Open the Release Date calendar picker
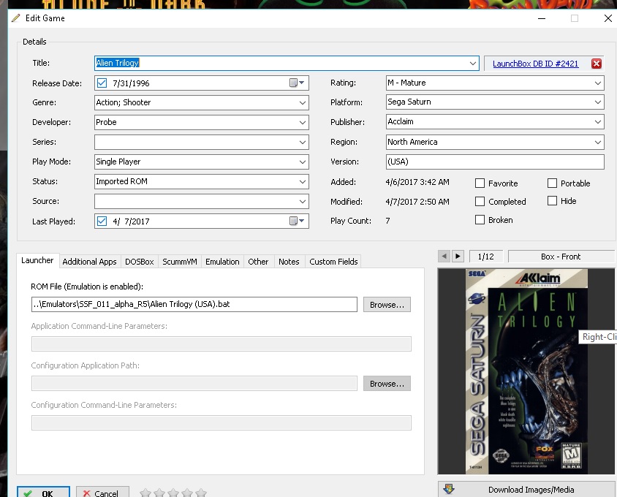 tap(297, 83)
